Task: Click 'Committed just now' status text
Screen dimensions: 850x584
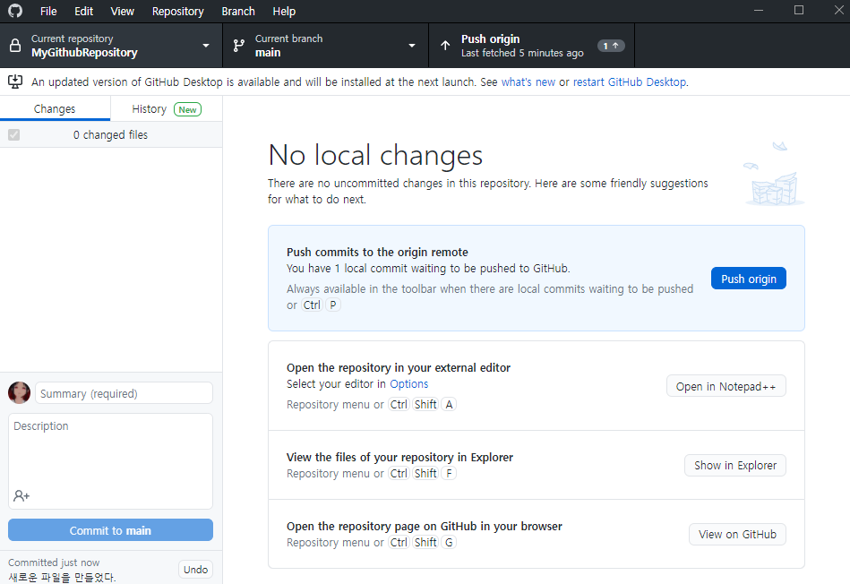Action: tap(54, 563)
